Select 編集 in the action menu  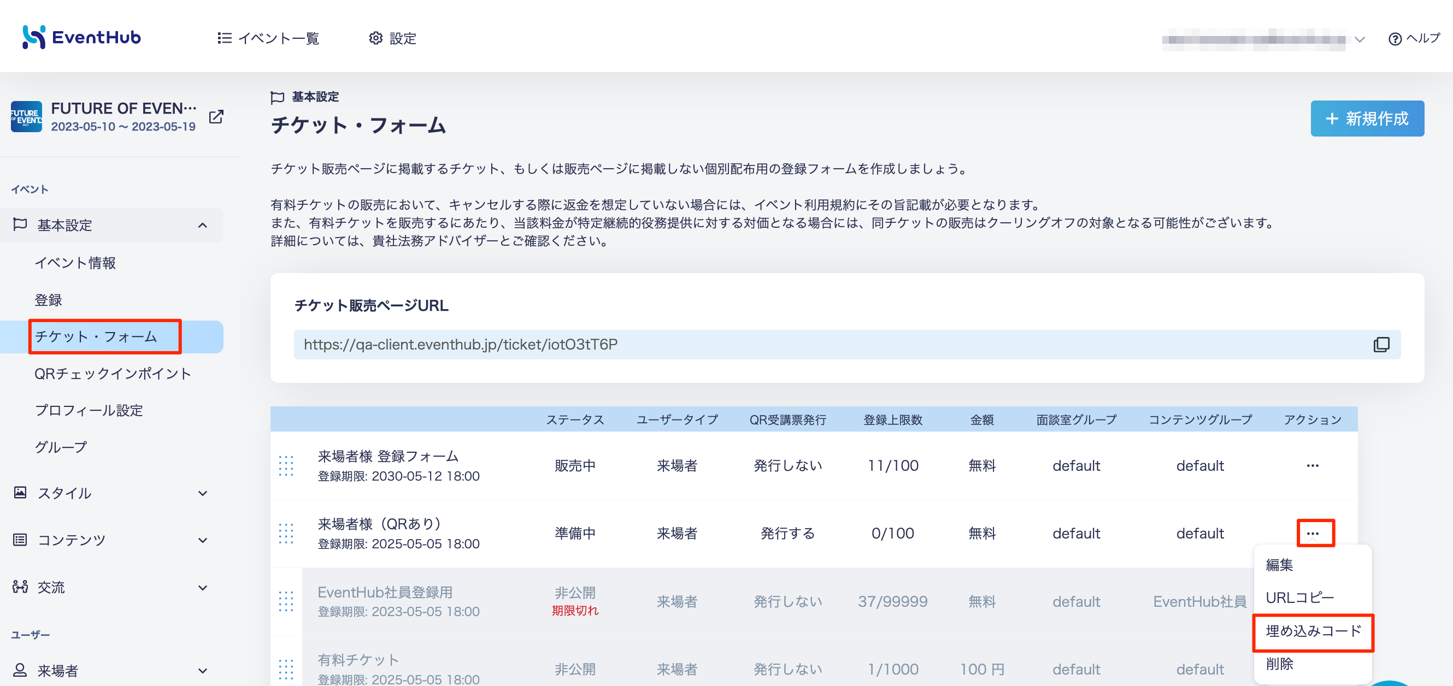(1279, 565)
